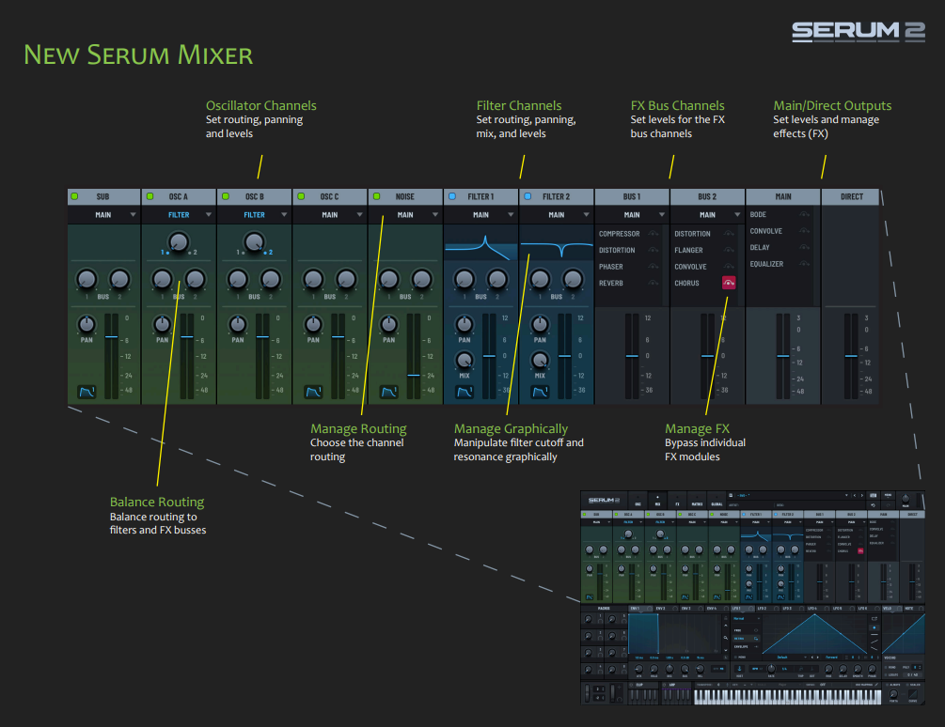Bypass the COMPRESSOR effect on BUS 1
The image size is (945, 727).
click(x=653, y=234)
